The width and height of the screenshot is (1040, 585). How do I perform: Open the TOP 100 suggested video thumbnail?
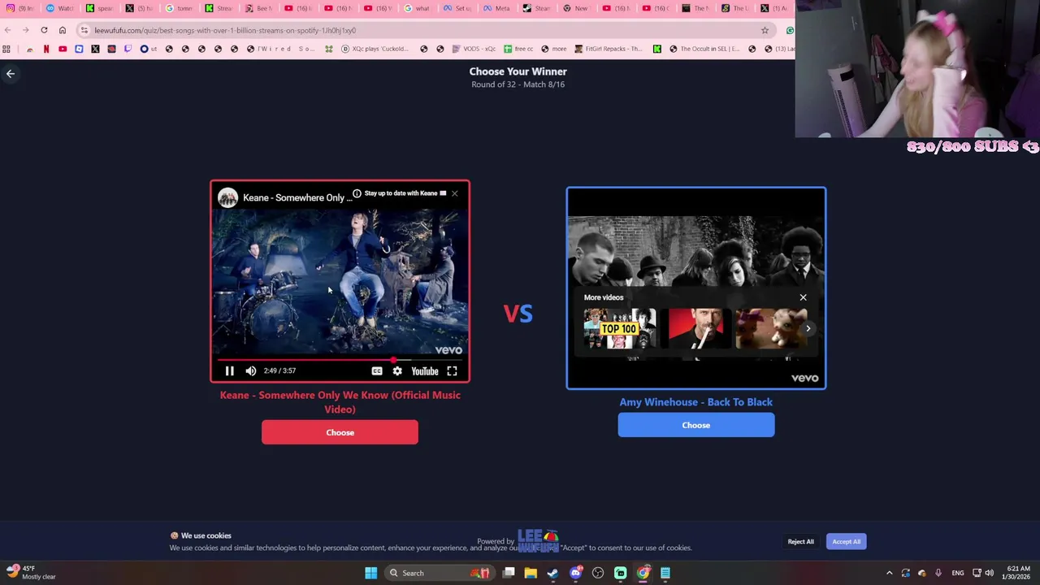pyautogui.click(x=619, y=328)
